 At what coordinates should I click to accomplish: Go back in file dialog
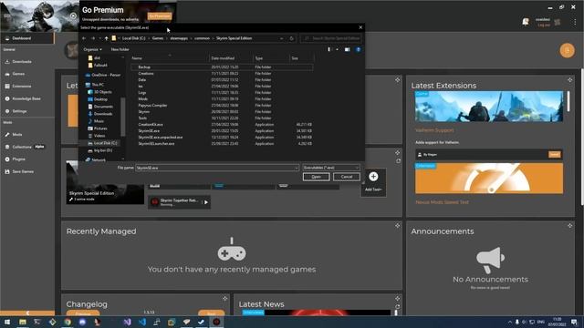point(84,38)
